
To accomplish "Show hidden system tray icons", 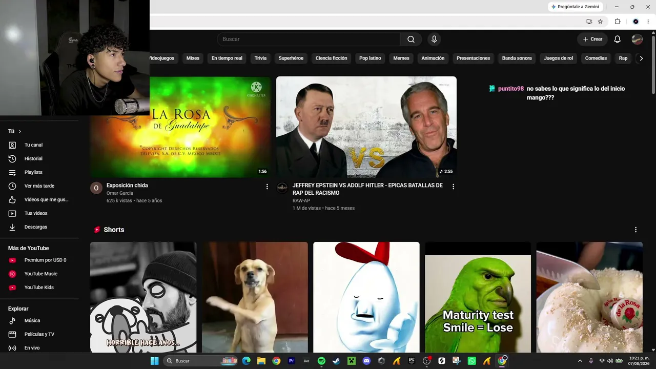I will coord(580,361).
